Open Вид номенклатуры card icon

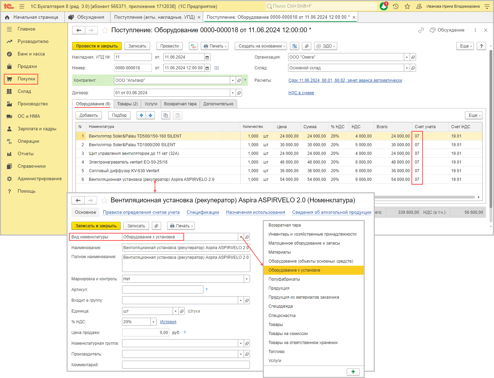pyautogui.click(x=247, y=237)
